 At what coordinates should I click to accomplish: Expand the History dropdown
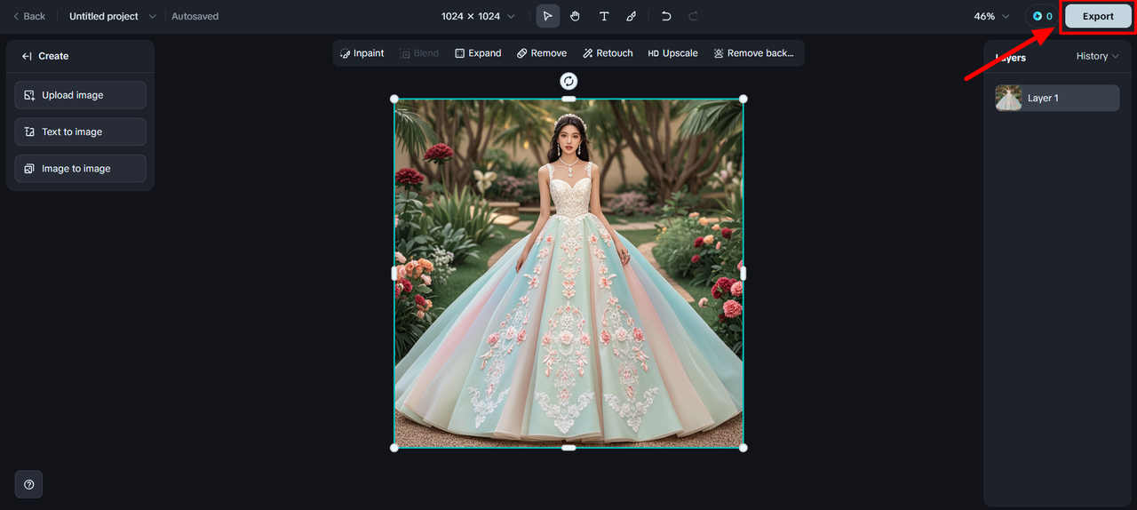[x=1097, y=56]
